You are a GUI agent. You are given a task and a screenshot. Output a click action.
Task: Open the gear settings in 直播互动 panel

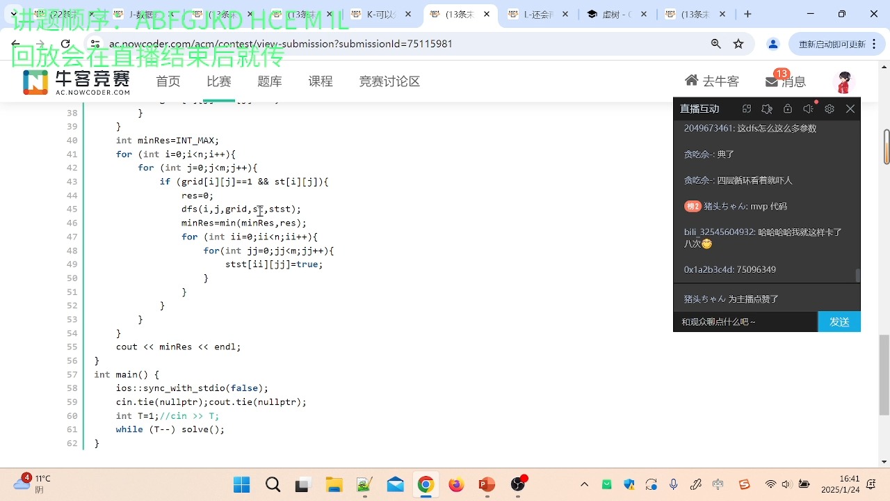[830, 109]
